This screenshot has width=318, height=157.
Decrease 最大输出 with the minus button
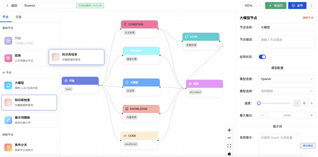click(262, 115)
